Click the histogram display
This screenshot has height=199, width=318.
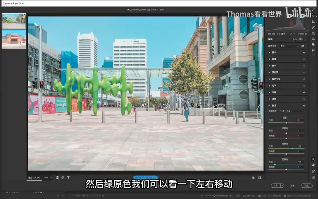point(287,23)
